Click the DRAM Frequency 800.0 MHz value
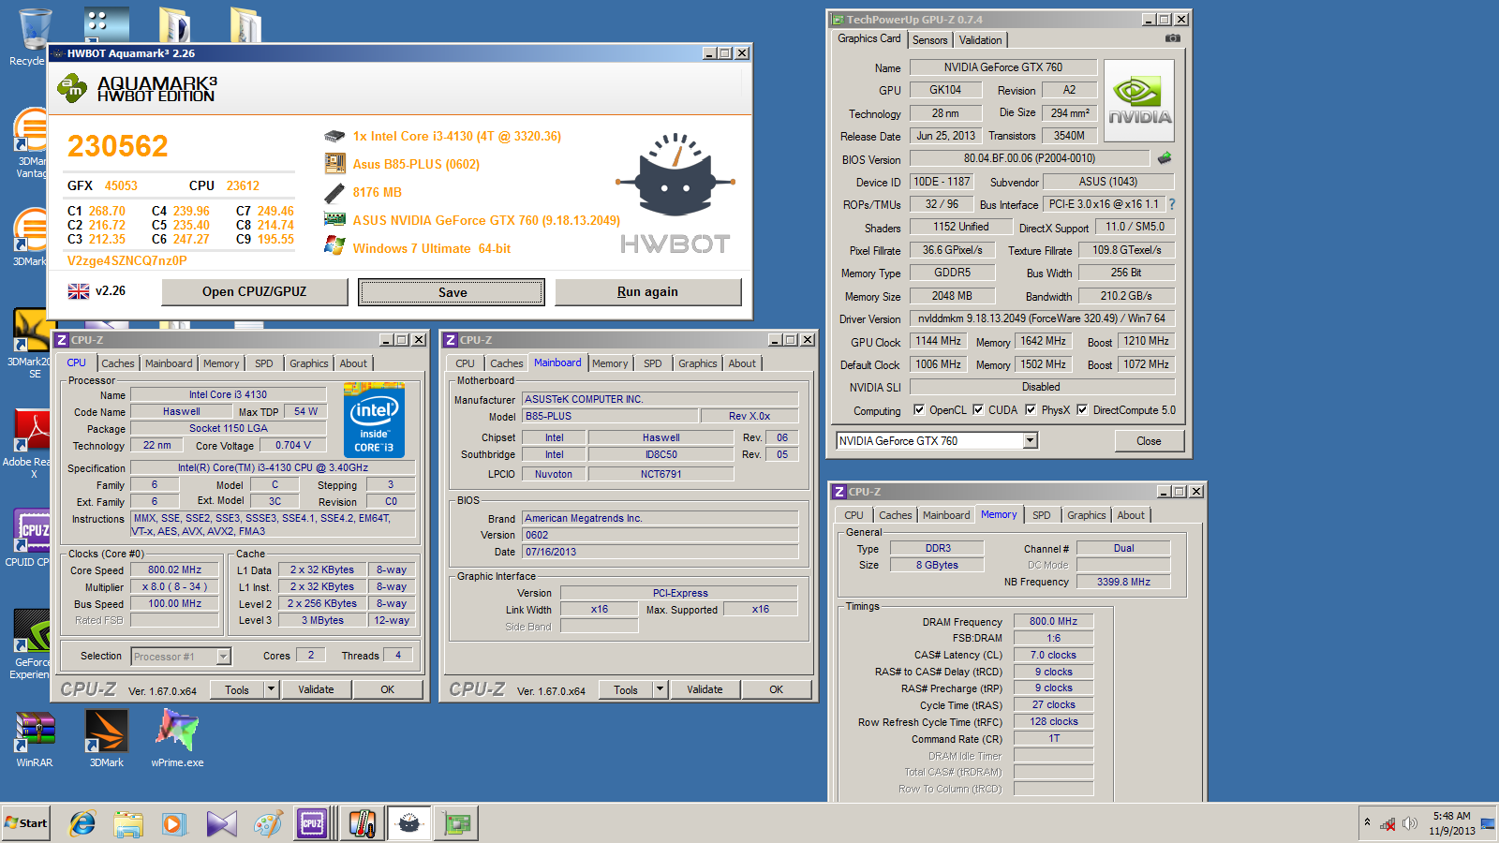Image resolution: width=1499 pixels, height=843 pixels. pos(1053,621)
